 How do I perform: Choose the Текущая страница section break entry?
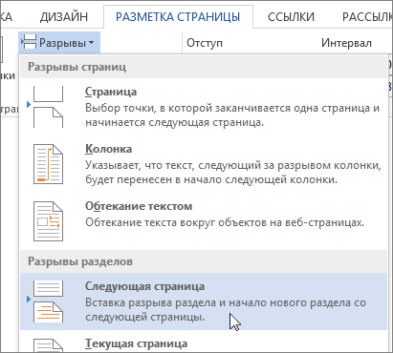point(204,343)
